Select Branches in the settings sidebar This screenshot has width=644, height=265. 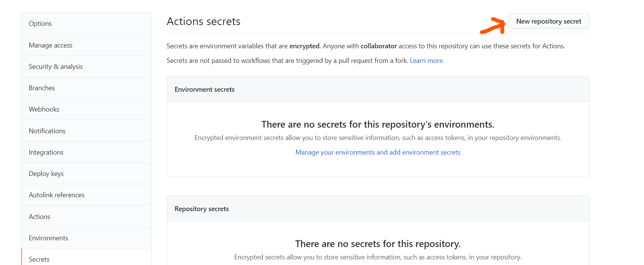[42, 88]
